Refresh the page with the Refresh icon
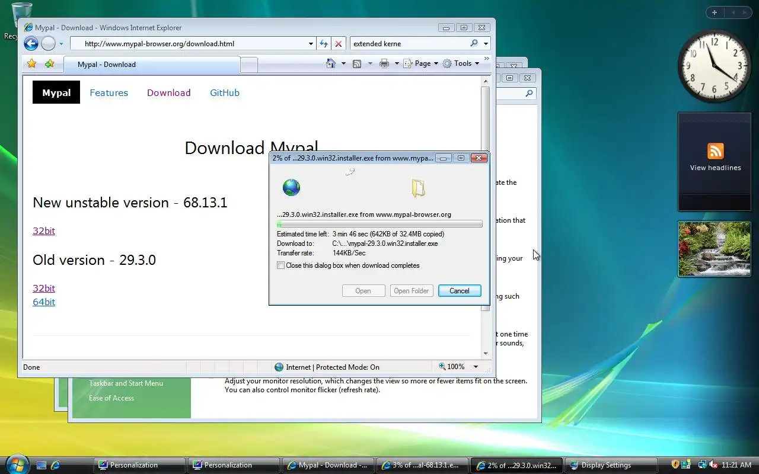This screenshot has width=759, height=474. [x=324, y=43]
